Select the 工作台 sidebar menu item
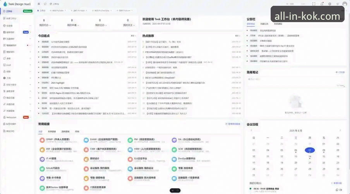Viewport: 350px width, 194px height. click(17, 11)
